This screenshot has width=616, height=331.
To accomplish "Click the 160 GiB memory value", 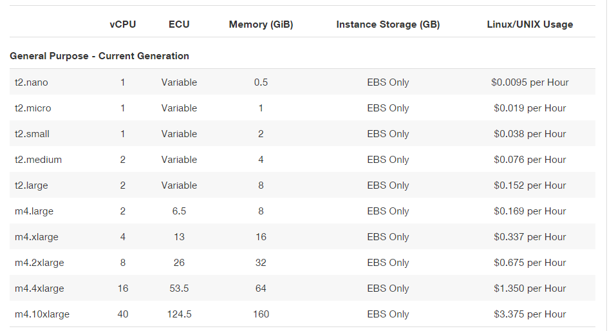I will point(261,314).
